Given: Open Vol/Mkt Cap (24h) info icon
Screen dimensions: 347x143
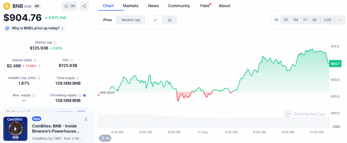Looking at the screenshot, I should 39,78.
